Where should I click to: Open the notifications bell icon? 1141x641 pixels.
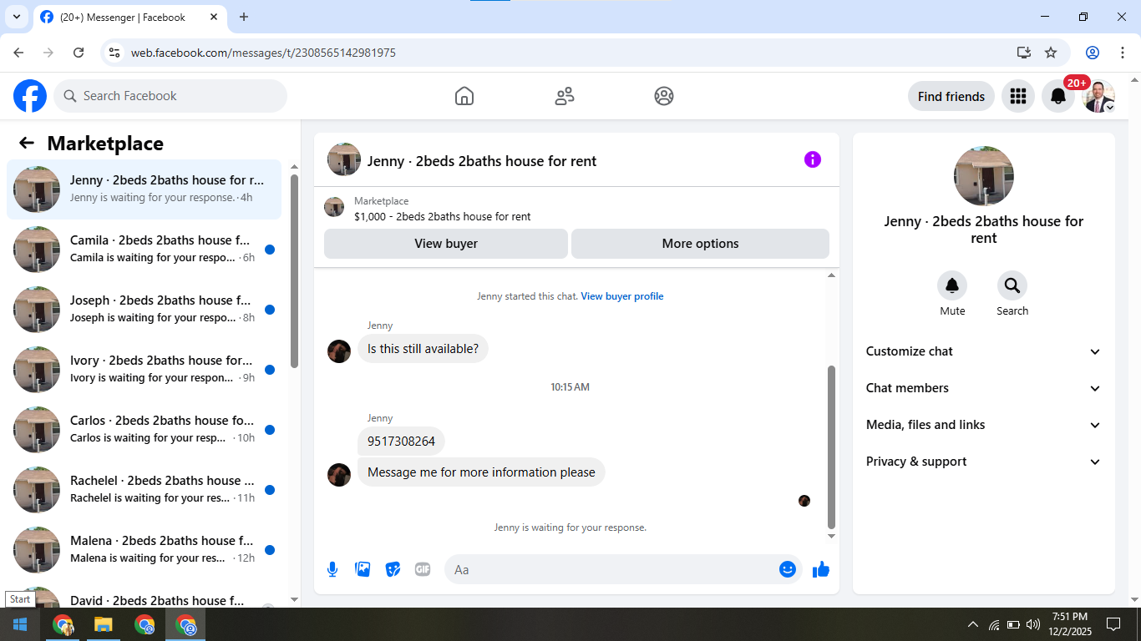(1058, 96)
